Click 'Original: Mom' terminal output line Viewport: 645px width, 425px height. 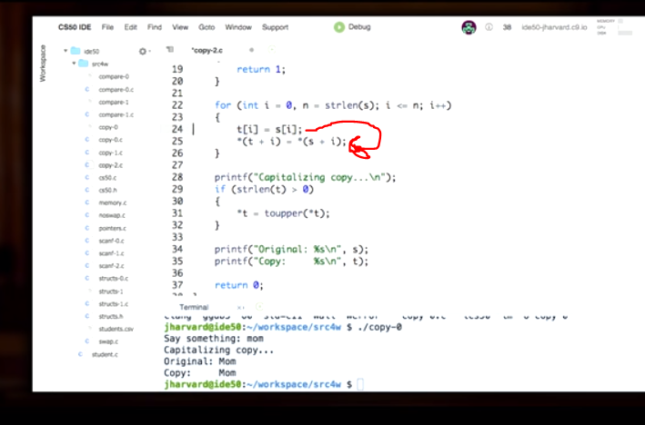200,361
